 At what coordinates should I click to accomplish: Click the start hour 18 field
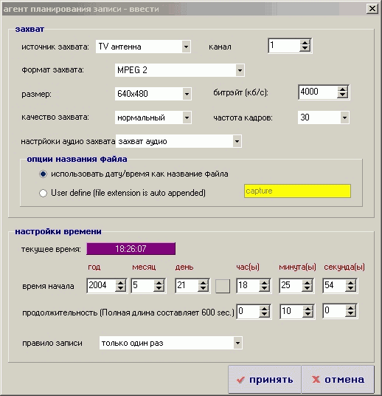[248, 286]
